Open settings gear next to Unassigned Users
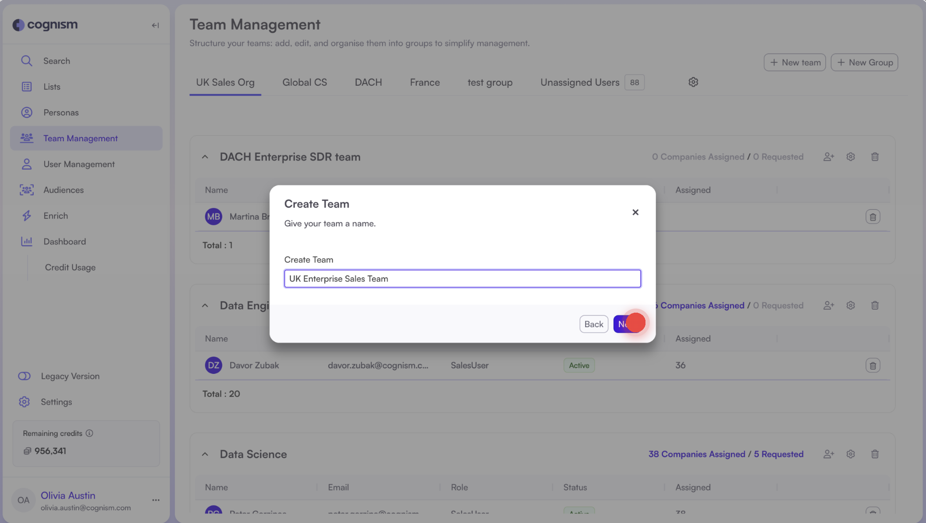The height and width of the screenshot is (523, 926). [x=693, y=82]
